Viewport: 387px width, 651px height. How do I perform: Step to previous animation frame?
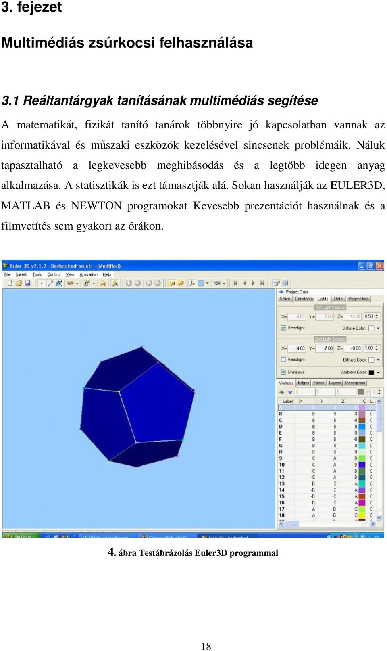244,283
